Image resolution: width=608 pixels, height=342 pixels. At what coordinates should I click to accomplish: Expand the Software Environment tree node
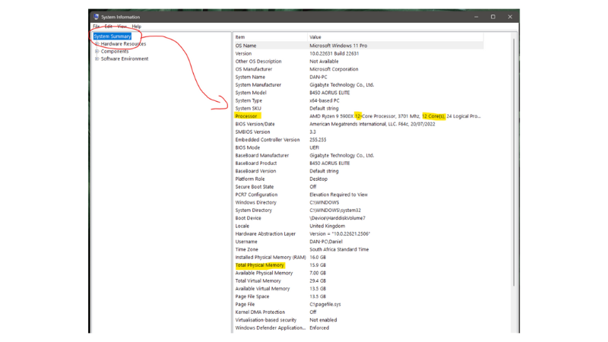97,59
